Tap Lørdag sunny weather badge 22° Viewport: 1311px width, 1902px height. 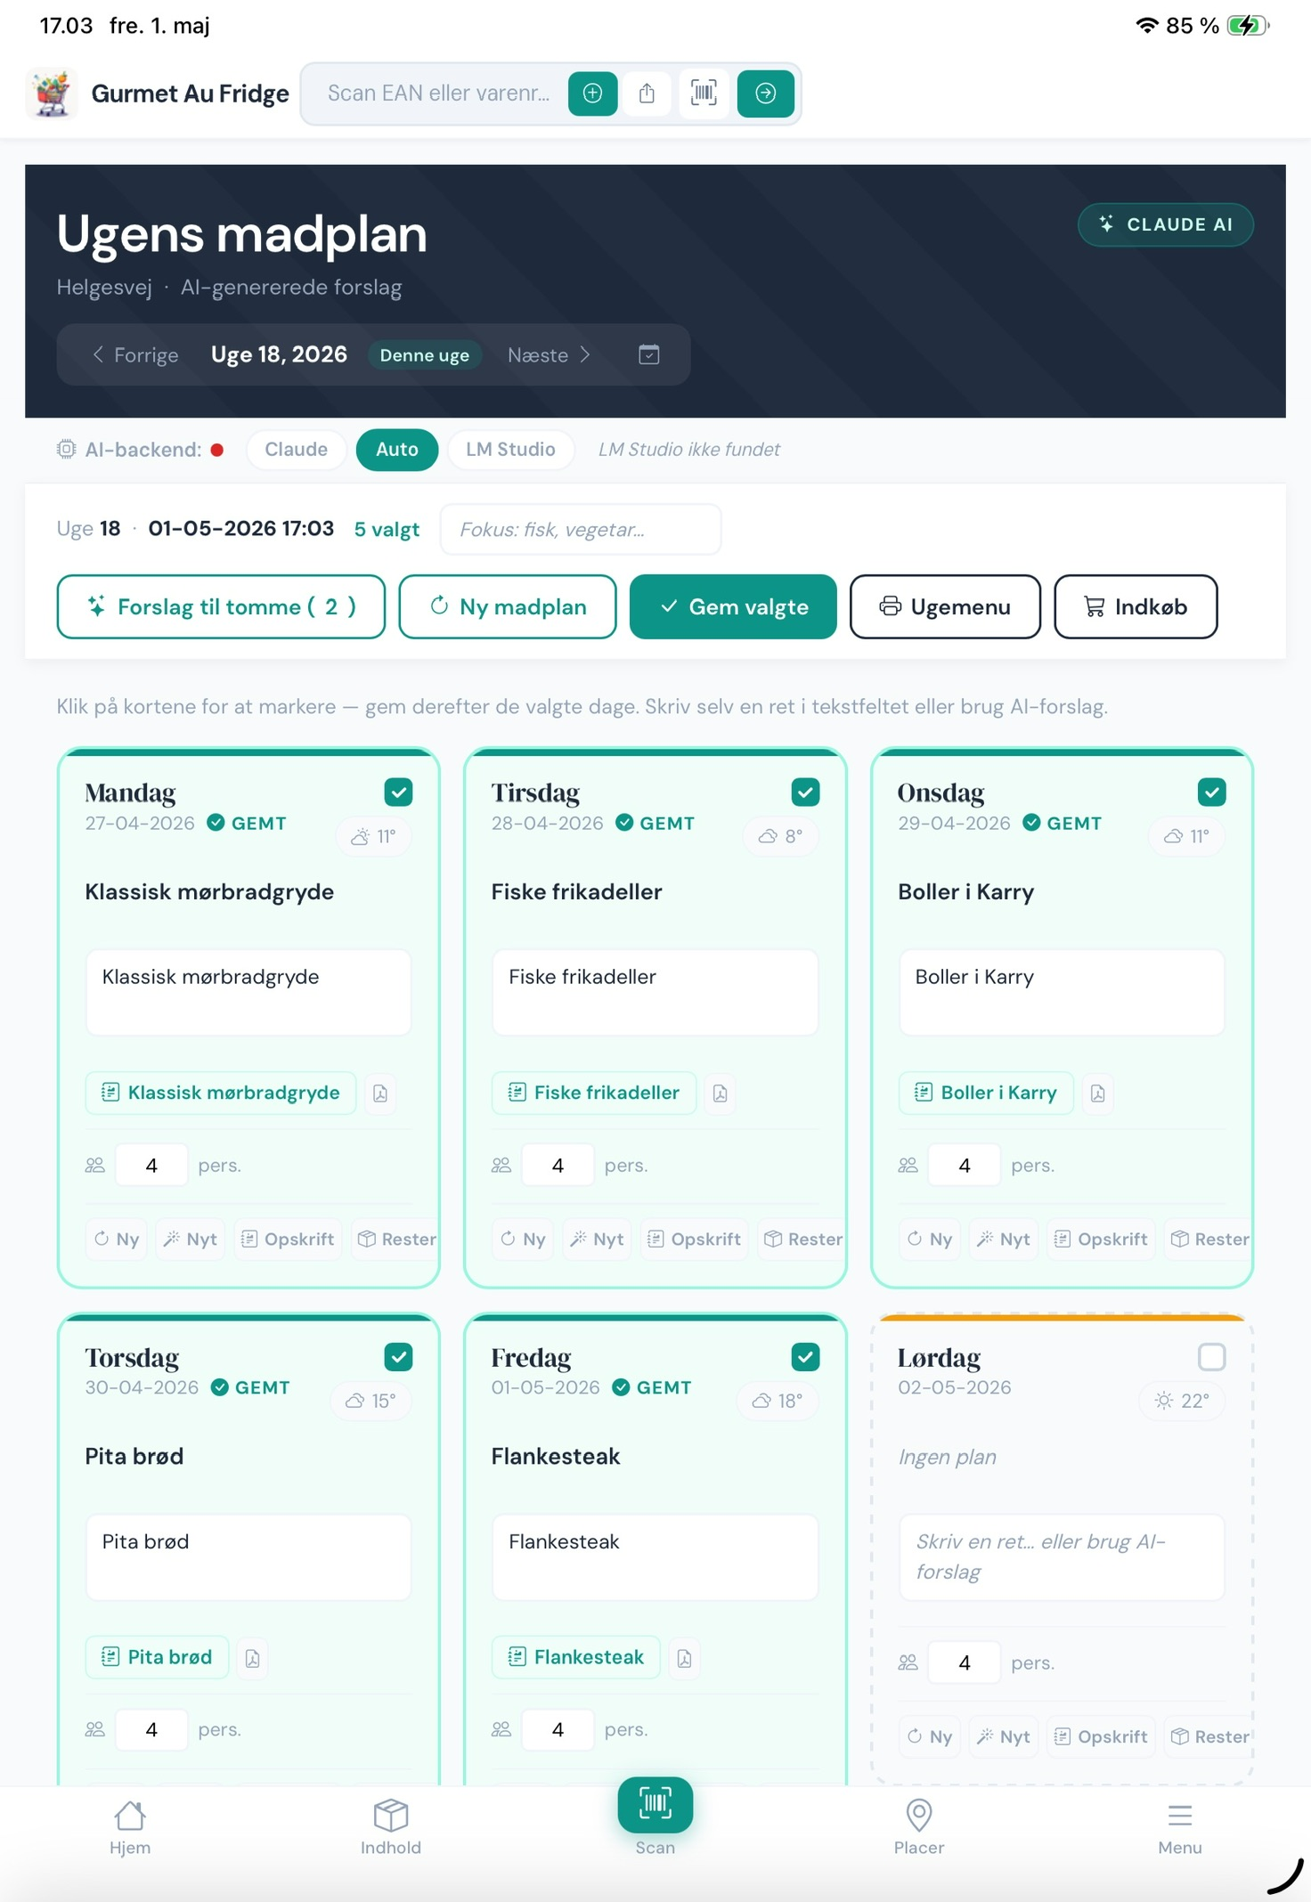(x=1183, y=1401)
